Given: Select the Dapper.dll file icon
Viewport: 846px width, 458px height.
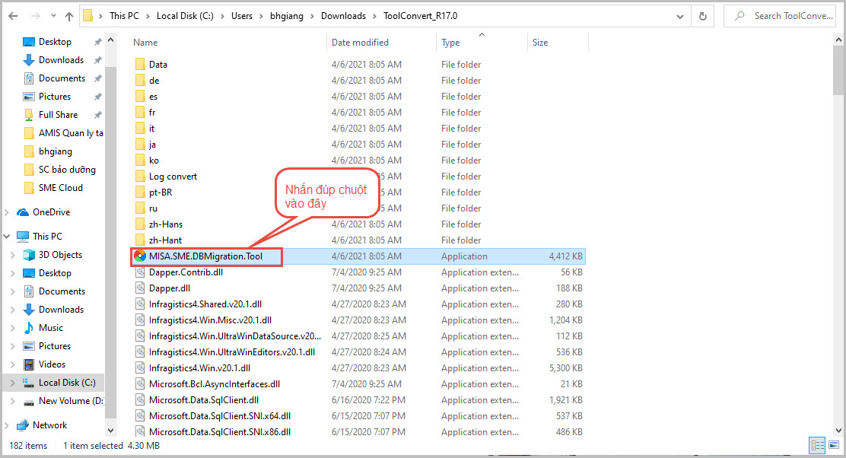Looking at the screenshot, I should pos(140,288).
